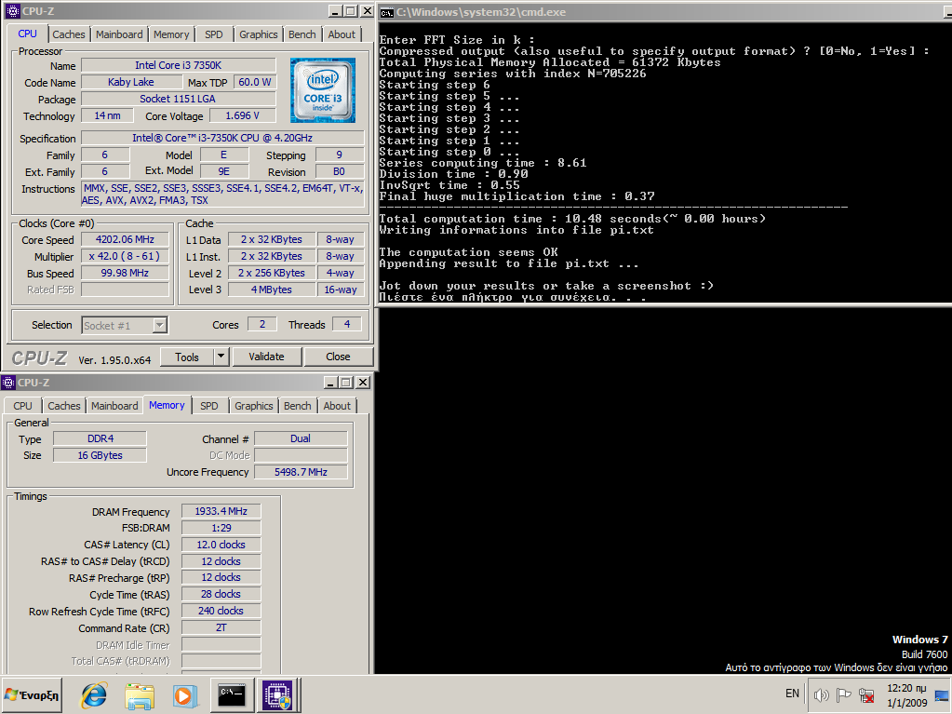Open Memory tab in top CPU-Z window

point(171,34)
